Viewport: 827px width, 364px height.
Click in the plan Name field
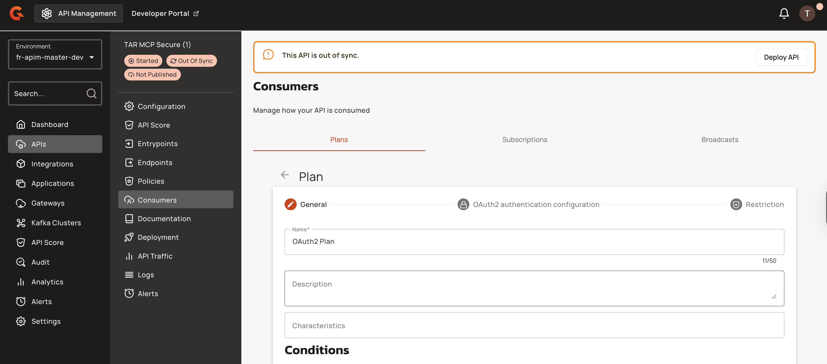(x=534, y=242)
